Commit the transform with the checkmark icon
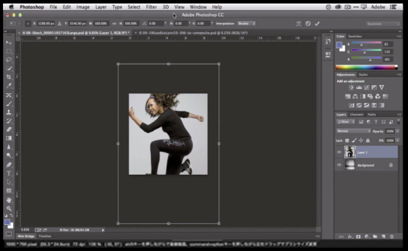This screenshot has width=408, height=251. point(317,24)
